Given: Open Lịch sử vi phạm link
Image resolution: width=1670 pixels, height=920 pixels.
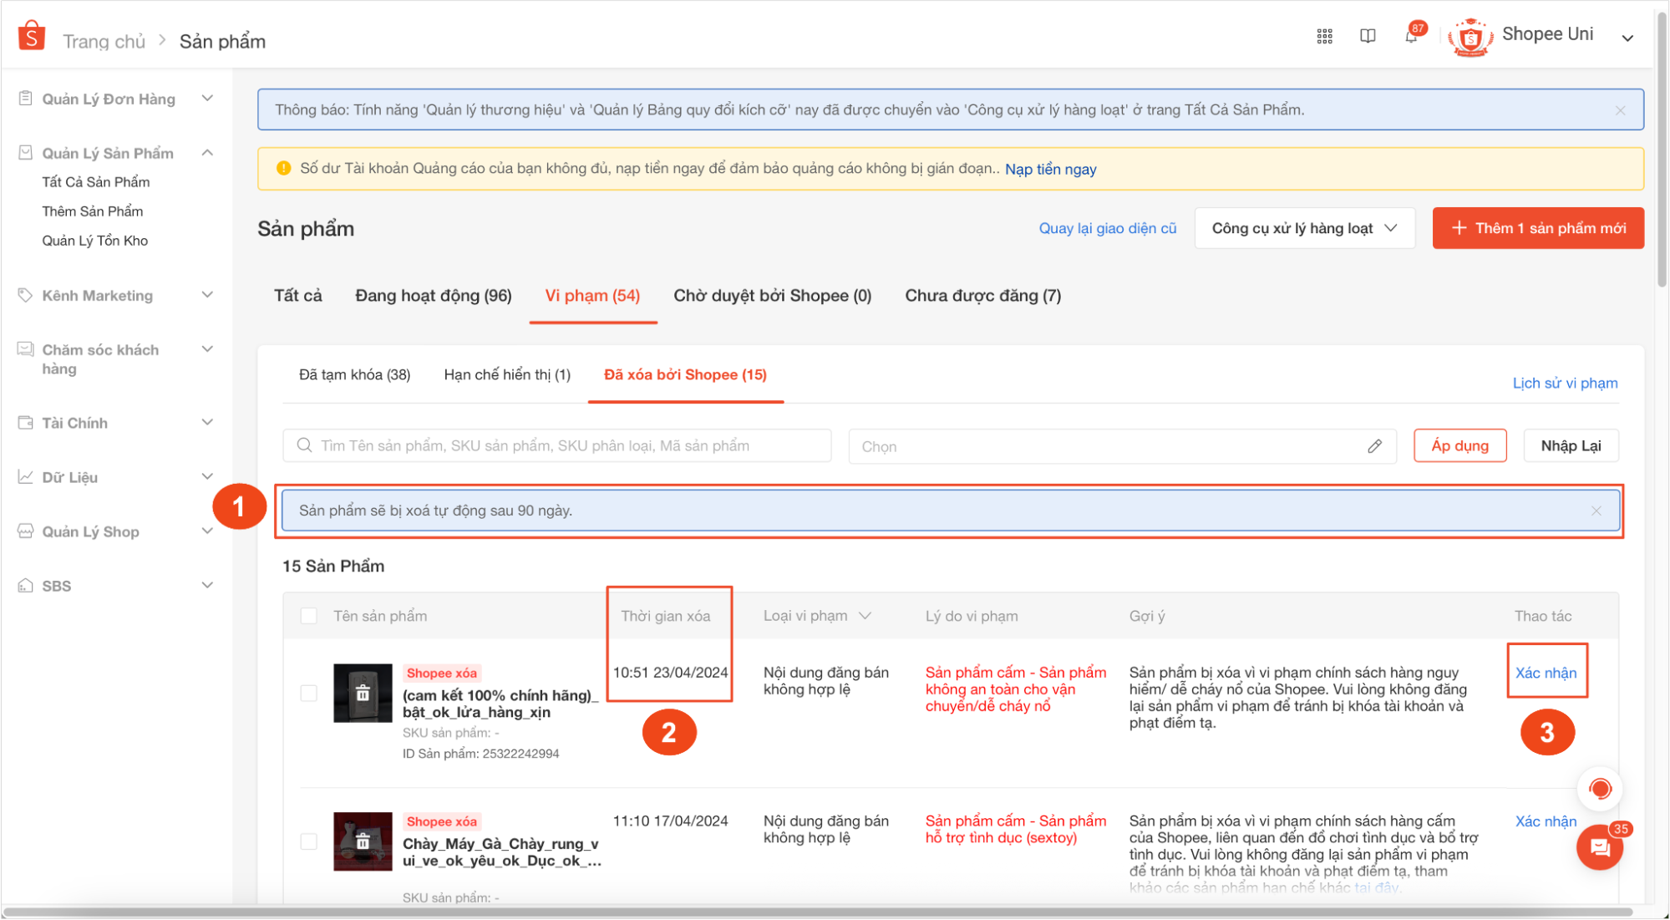Looking at the screenshot, I should click(x=1564, y=383).
